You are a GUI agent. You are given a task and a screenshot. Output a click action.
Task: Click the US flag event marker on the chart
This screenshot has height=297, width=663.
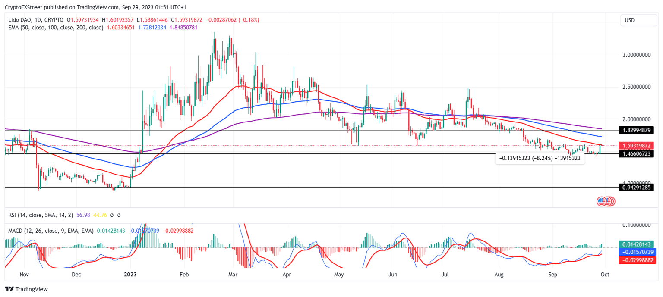click(601, 201)
